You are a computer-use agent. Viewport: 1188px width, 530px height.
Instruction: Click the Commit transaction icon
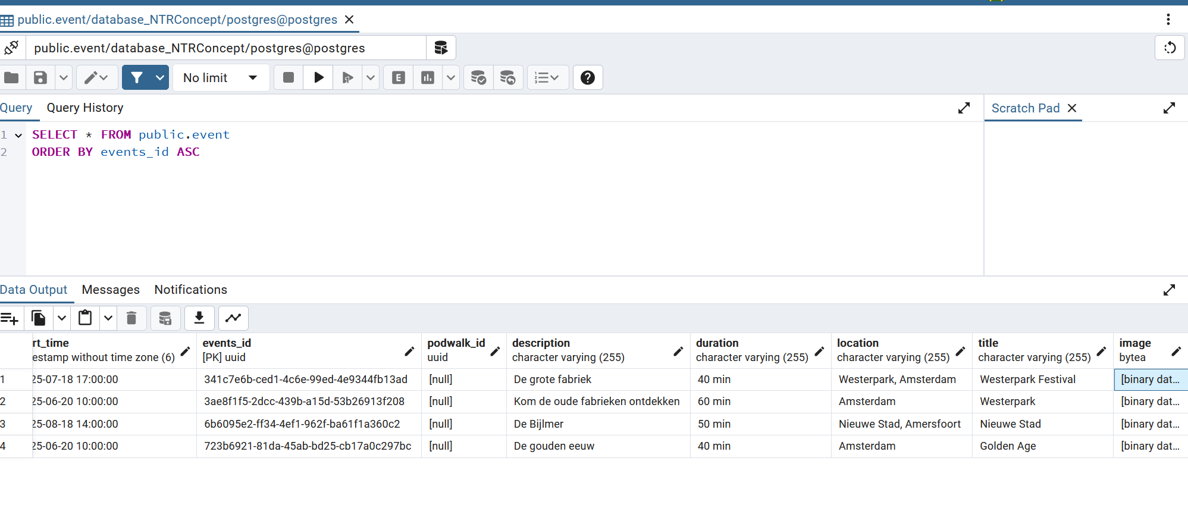478,78
